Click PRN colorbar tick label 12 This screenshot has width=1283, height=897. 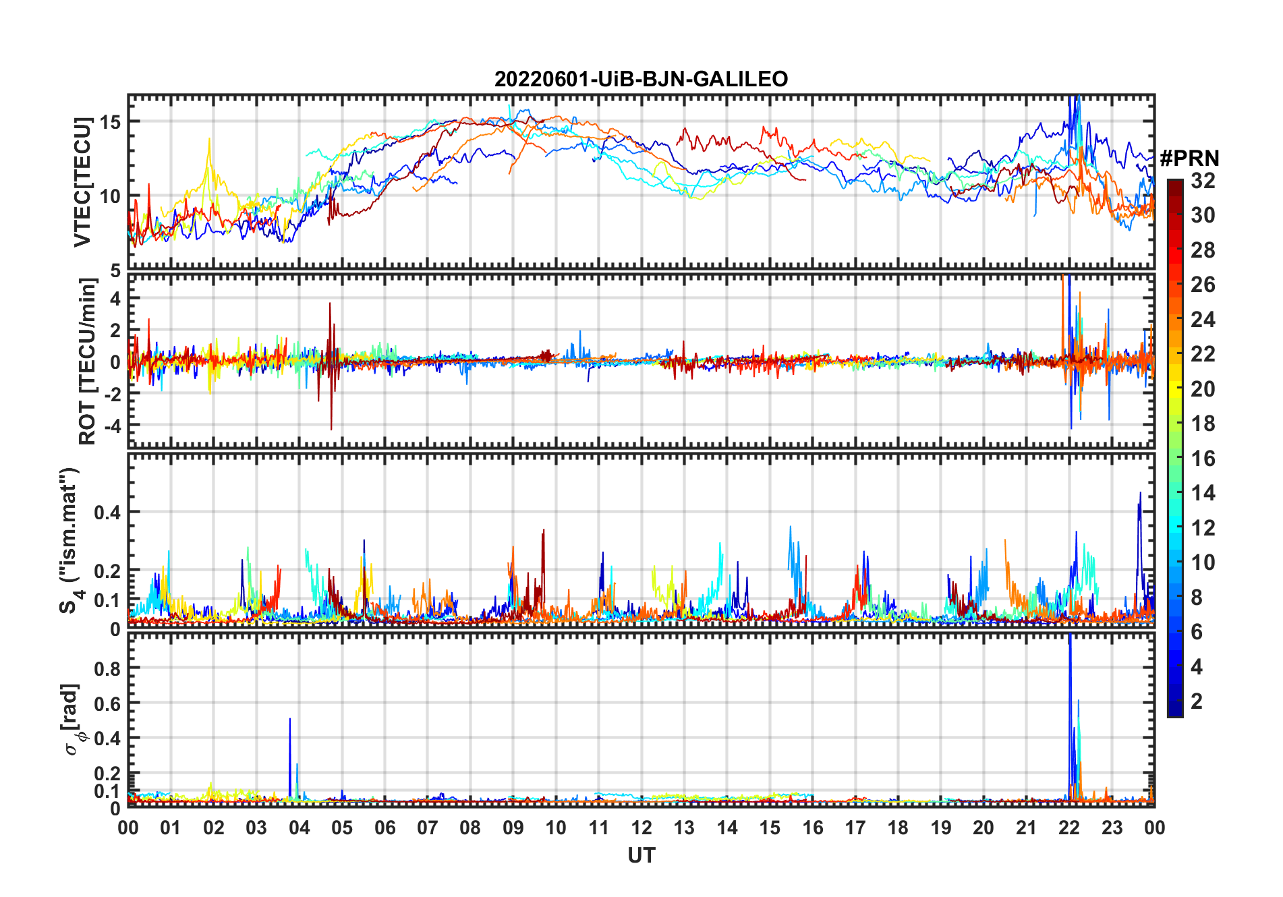coord(1203,528)
